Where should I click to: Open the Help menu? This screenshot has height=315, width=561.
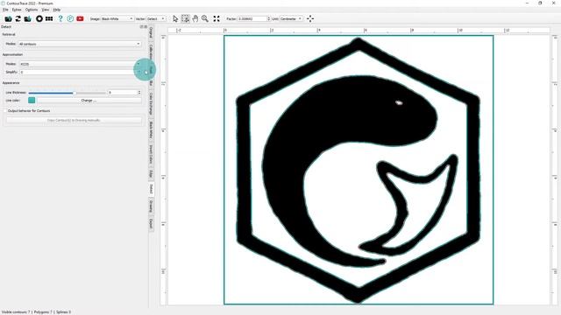56,10
